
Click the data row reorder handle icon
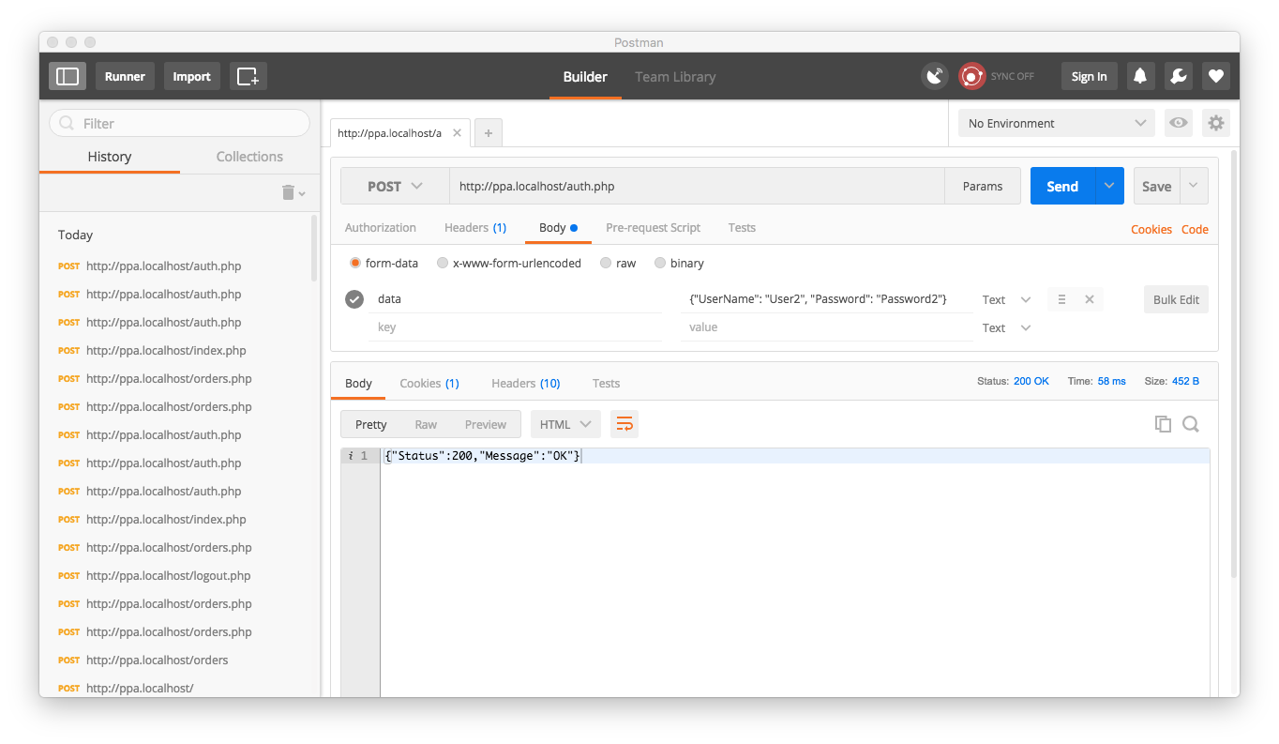click(1061, 299)
